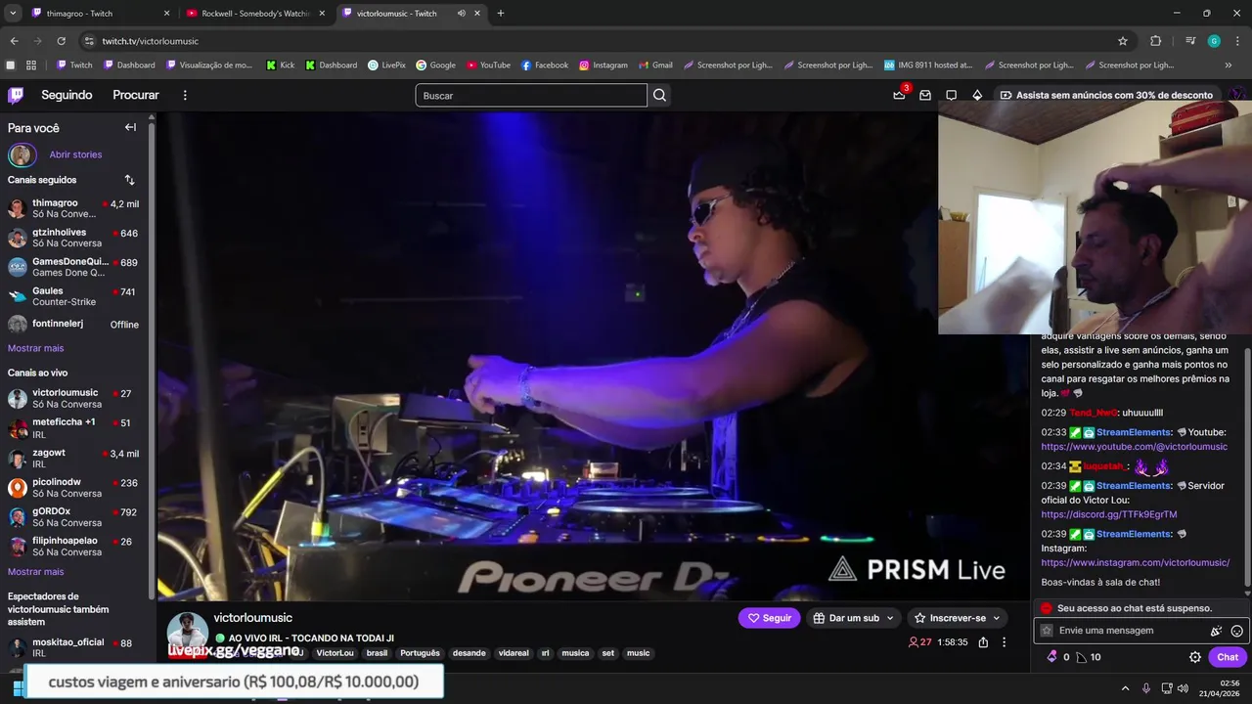Open moskitao_oficial channel in sidebar
This screenshot has width=1252, height=704.
(x=73, y=647)
